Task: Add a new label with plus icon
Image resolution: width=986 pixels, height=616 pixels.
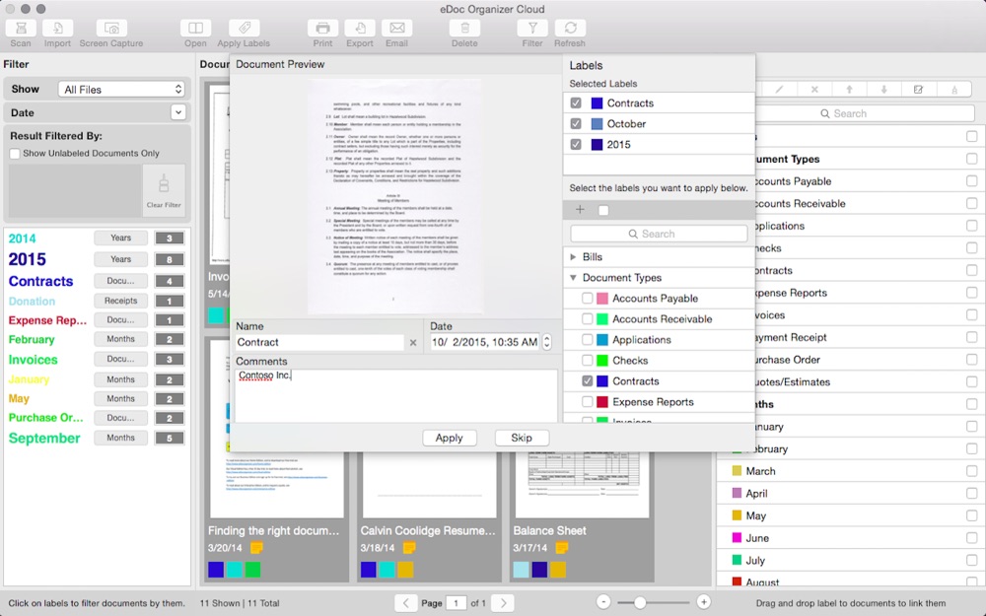Action: point(580,209)
